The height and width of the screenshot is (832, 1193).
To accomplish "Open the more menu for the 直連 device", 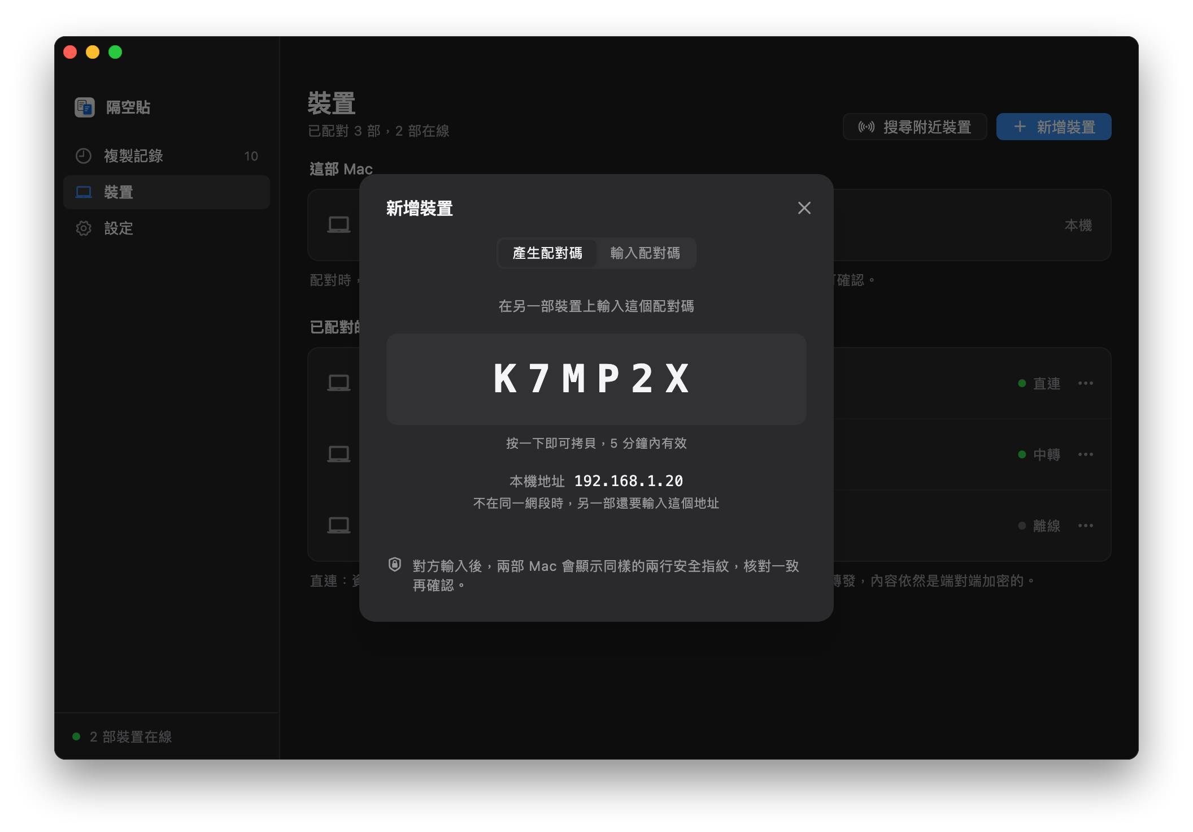I will click(x=1085, y=383).
